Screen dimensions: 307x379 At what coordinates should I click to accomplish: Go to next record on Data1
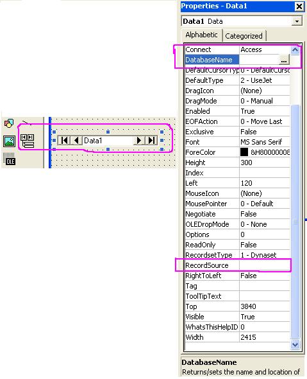coord(139,141)
